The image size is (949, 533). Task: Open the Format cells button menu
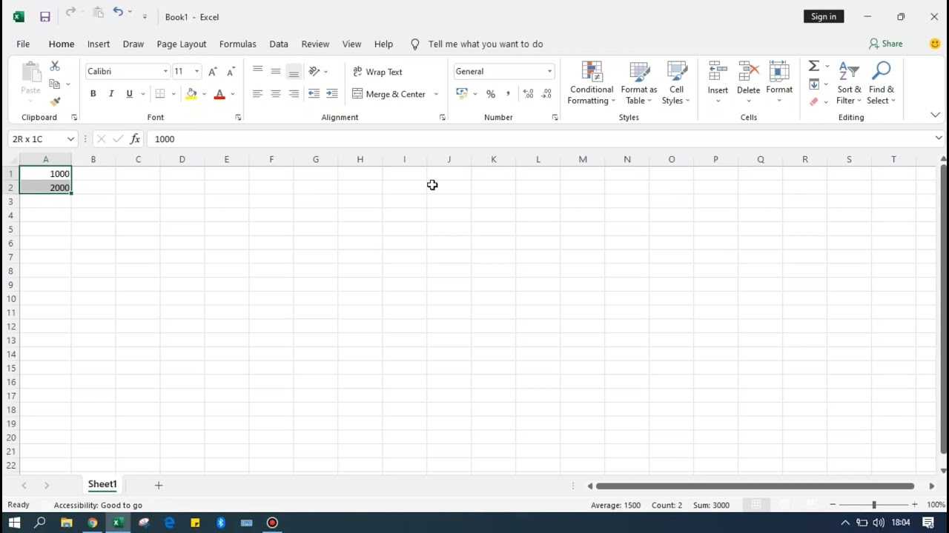click(779, 83)
